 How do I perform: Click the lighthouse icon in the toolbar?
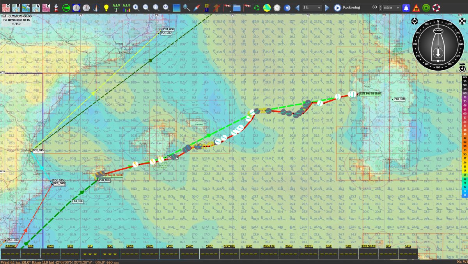pos(56,7)
